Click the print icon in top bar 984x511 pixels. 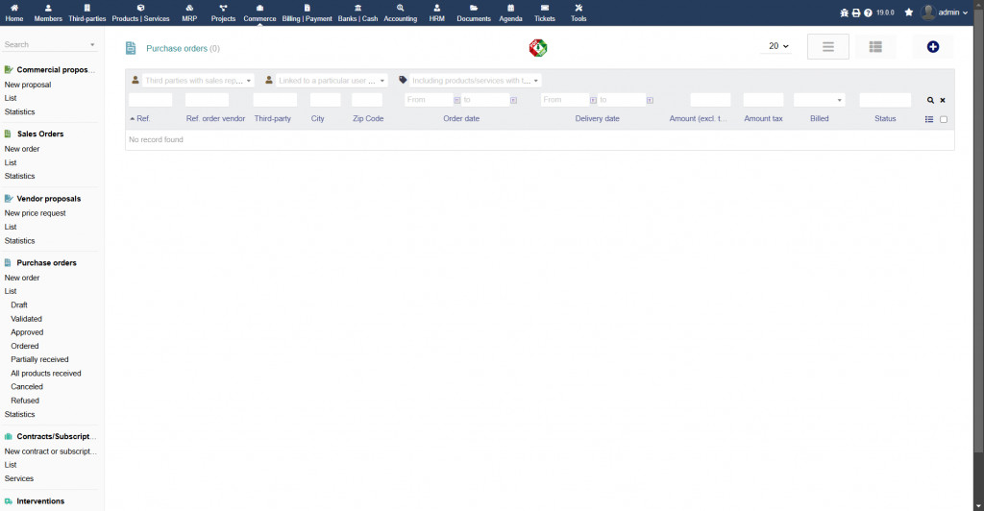coord(856,12)
